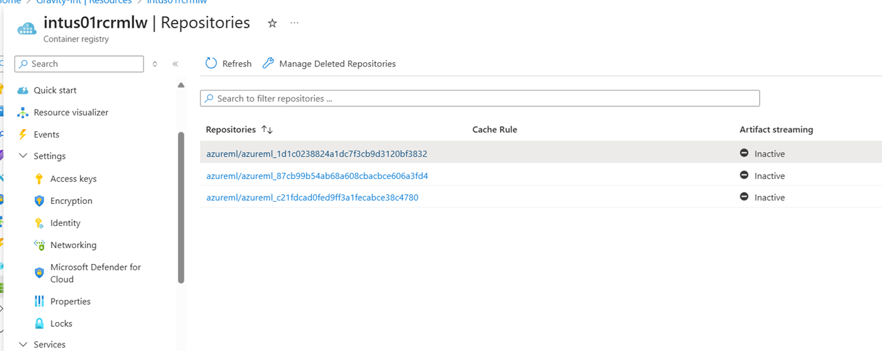Collapse the sidebar with double chevron
Image resolution: width=882 pixels, height=351 pixels.
(175, 64)
